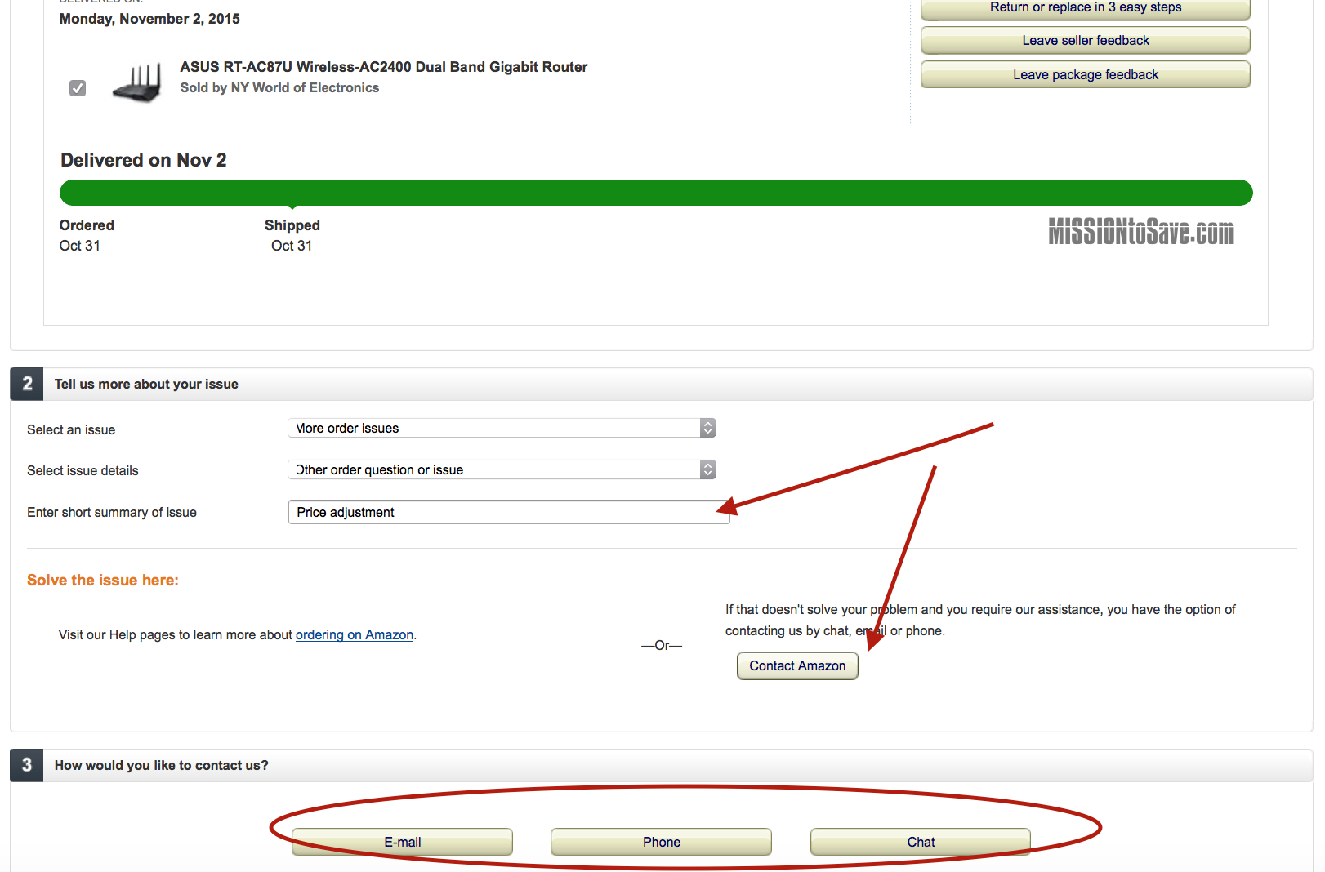Viewport: 1325px width, 872px height.
Task: Click Return or replace in 3 easy steps
Action: point(1085,7)
